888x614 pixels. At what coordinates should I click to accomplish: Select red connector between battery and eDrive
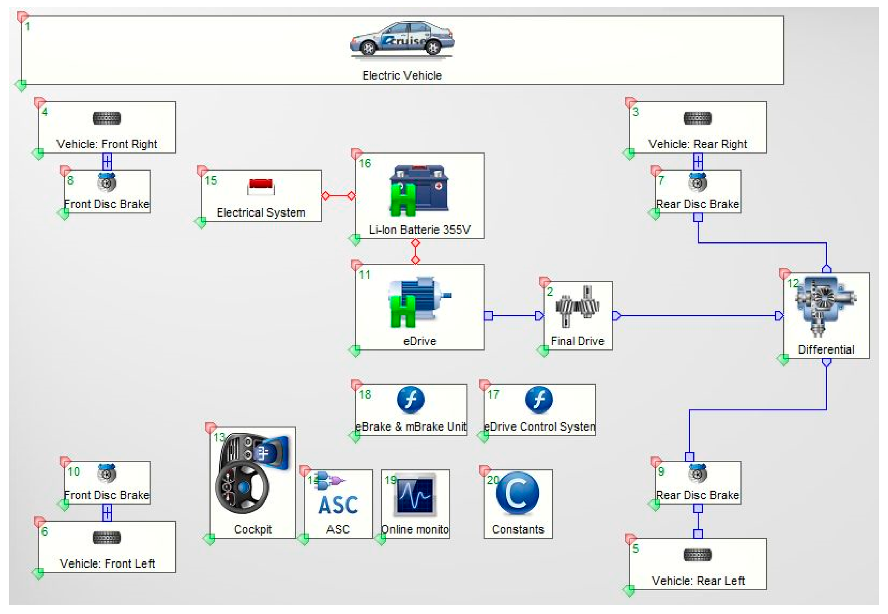point(415,252)
